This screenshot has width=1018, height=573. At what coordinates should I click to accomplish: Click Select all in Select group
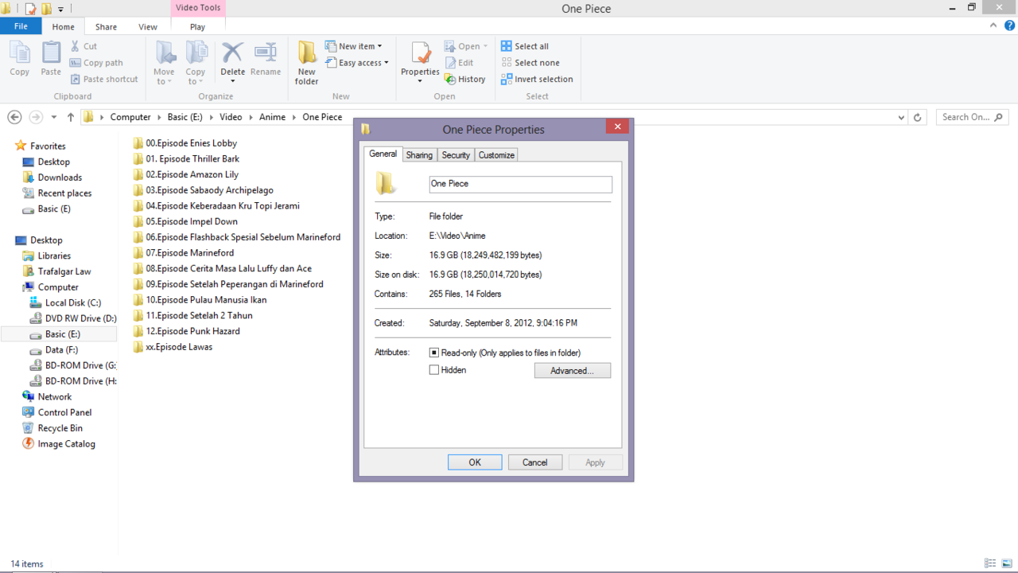pyautogui.click(x=525, y=46)
